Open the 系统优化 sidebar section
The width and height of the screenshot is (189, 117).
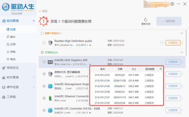tap(18, 68)
